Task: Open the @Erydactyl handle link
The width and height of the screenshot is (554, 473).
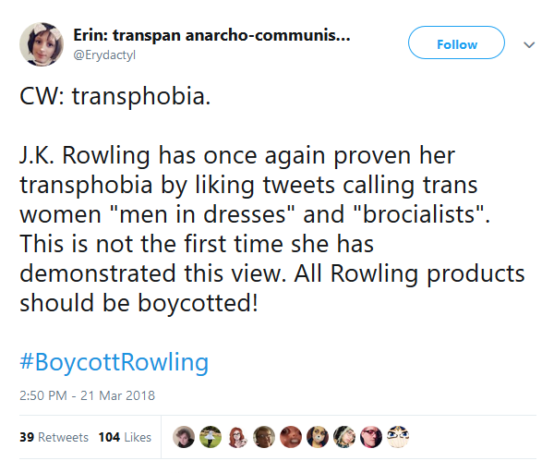Action: (x=104, y=55)
